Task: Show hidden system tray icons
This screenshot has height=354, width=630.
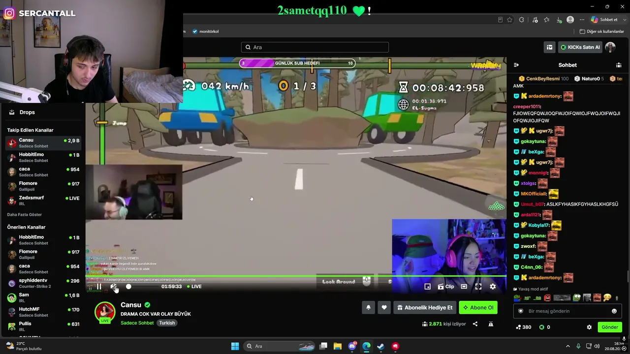Action: point(567,346)
